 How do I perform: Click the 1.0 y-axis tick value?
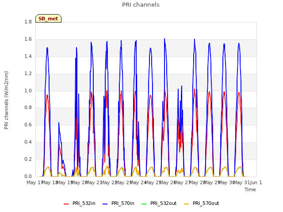coord(28,91)
